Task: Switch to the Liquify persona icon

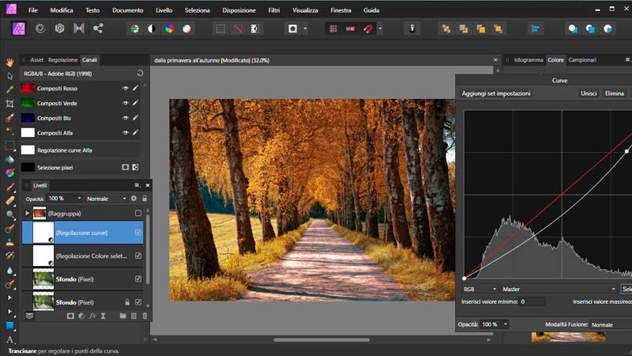Action: pos(40,28)
